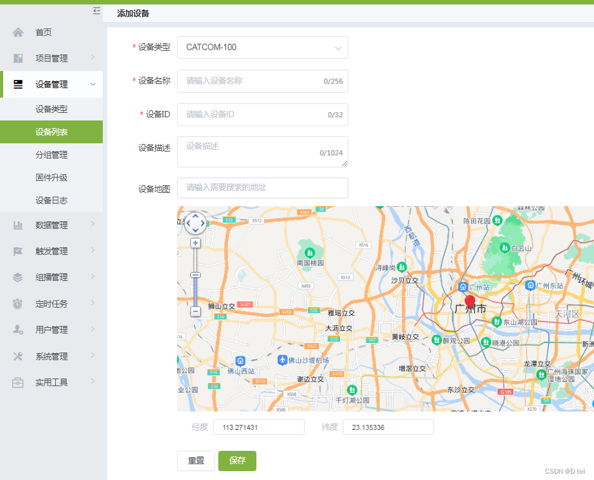The height and width of the screenshot is (480, 594).
Task: Click the 佛山沙堤机场 airport icon
Action: [x=282, y=360]
